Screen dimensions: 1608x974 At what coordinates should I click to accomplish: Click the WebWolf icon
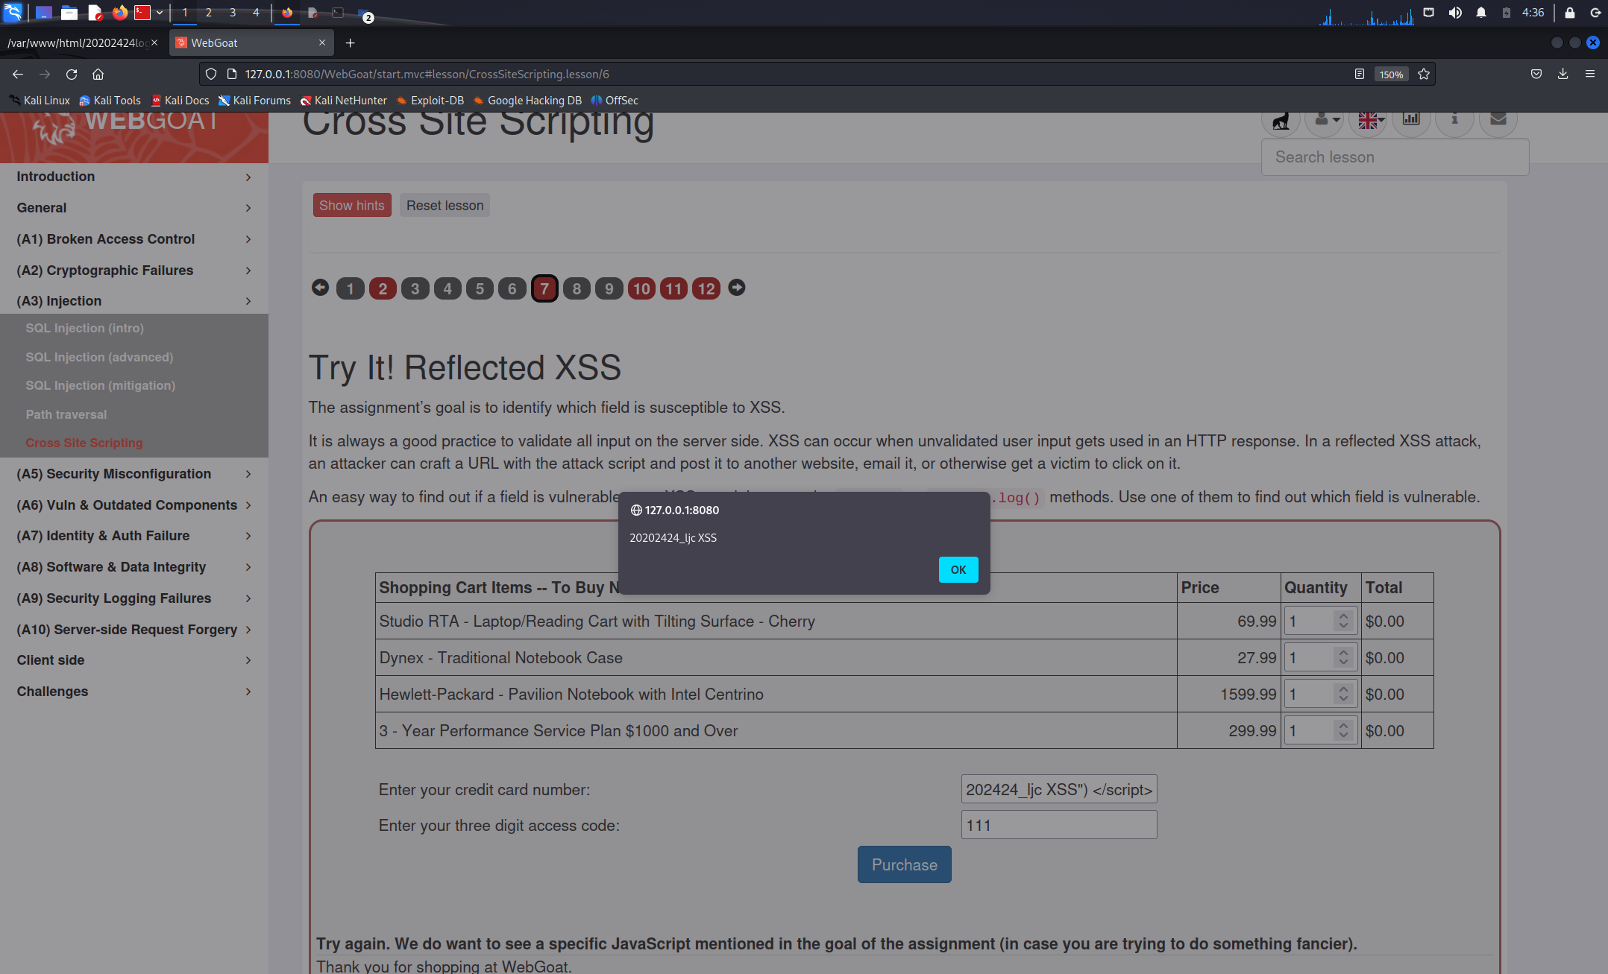click(1281, 120)
